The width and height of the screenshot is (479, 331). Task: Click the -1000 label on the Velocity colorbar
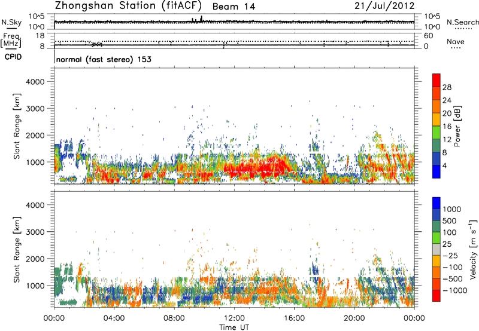pyautogui.click(x=455, y=290)
